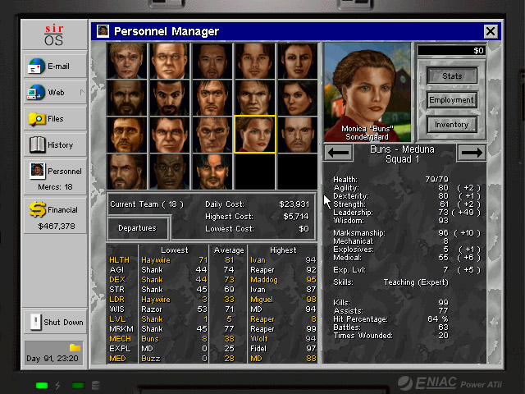Click the $0 salary field
525x394 pixels.
[x=451, y=51]
